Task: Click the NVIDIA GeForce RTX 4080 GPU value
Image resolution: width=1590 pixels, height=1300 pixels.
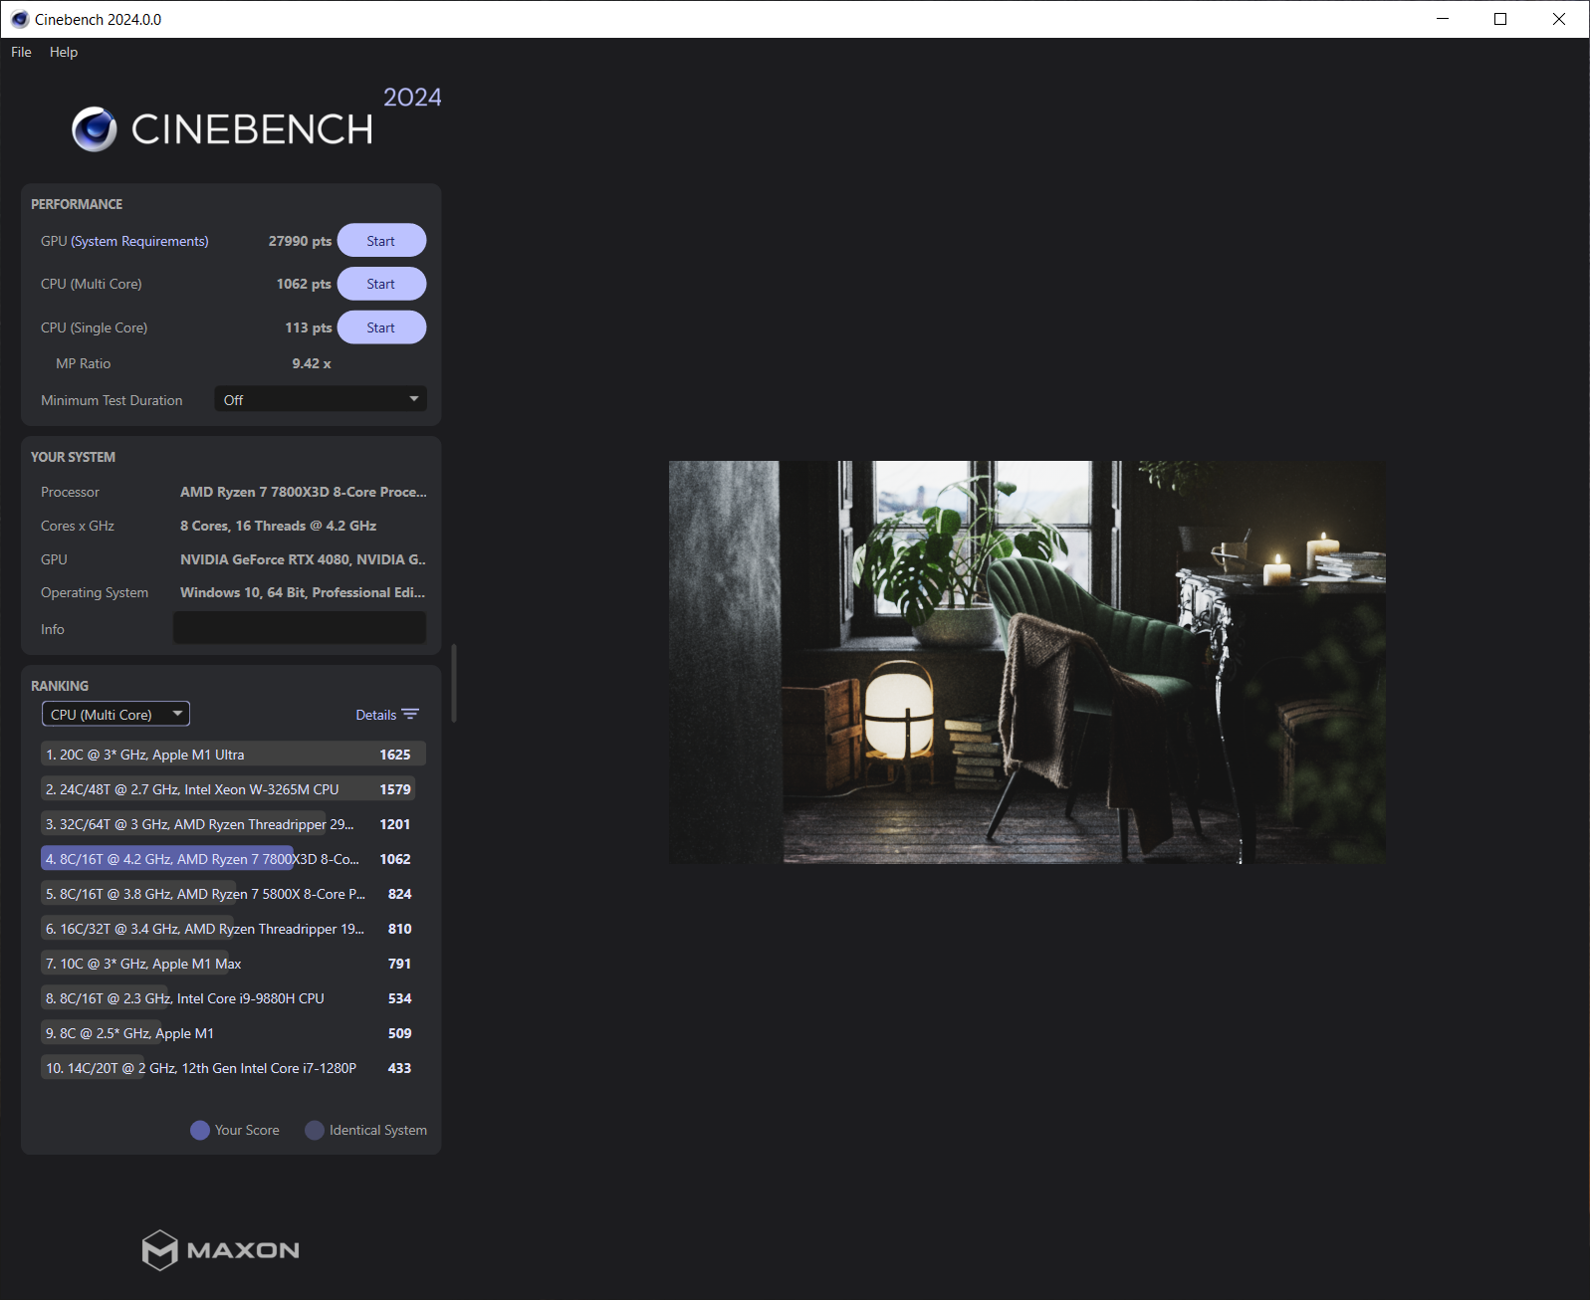Action: pyautogui.click(x=304, y=559)
